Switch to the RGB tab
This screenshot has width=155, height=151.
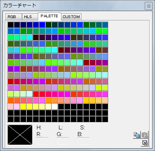14,17
